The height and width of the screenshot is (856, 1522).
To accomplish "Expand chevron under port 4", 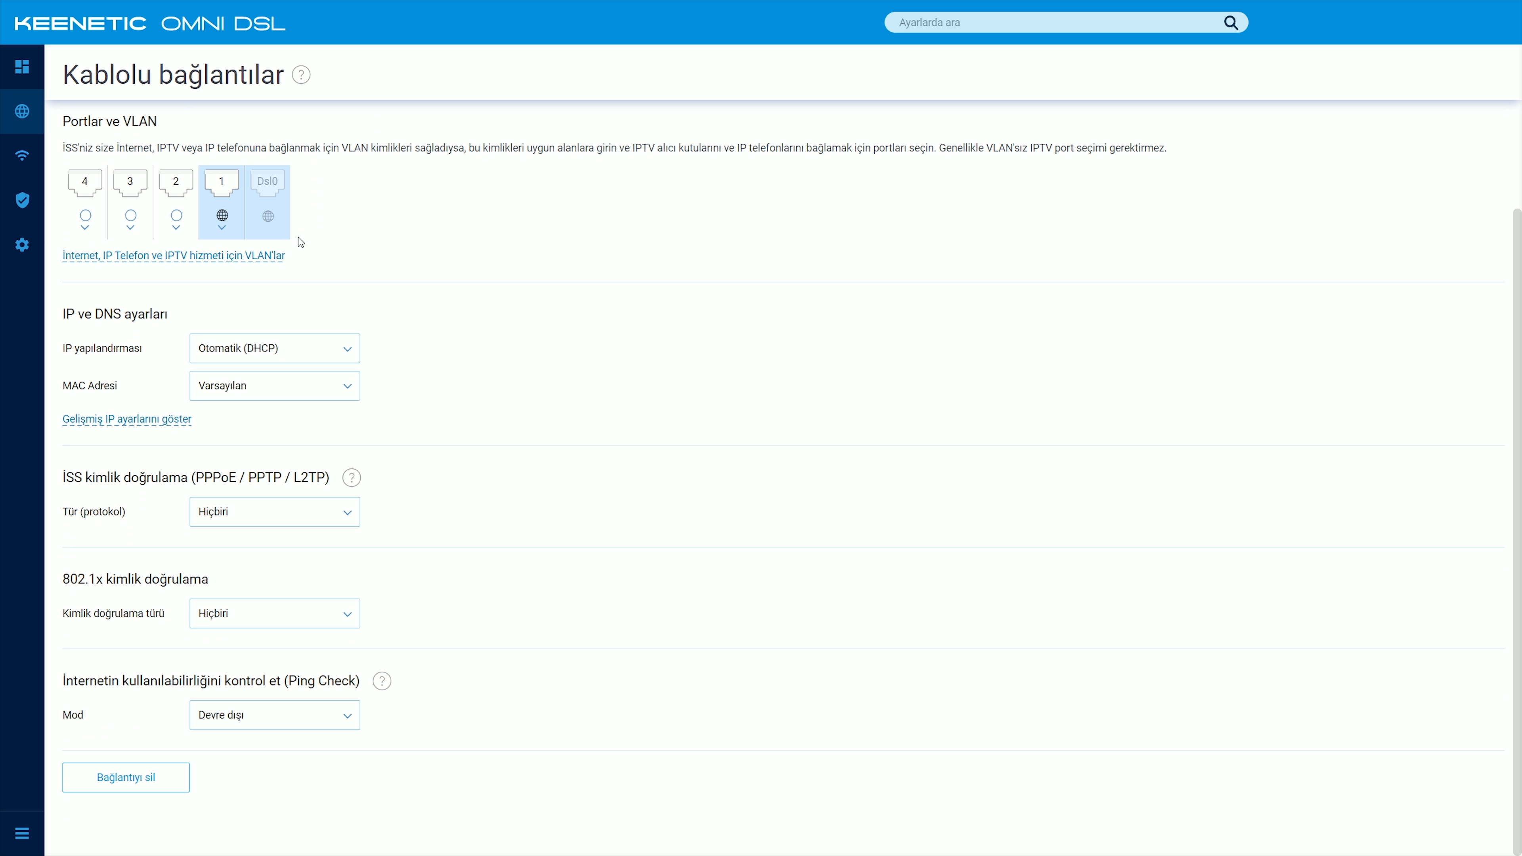I will (85, 227).
